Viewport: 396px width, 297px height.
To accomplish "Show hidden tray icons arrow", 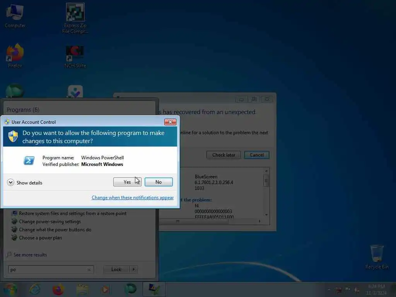I will pyautogui.click(x=329, y=290).
